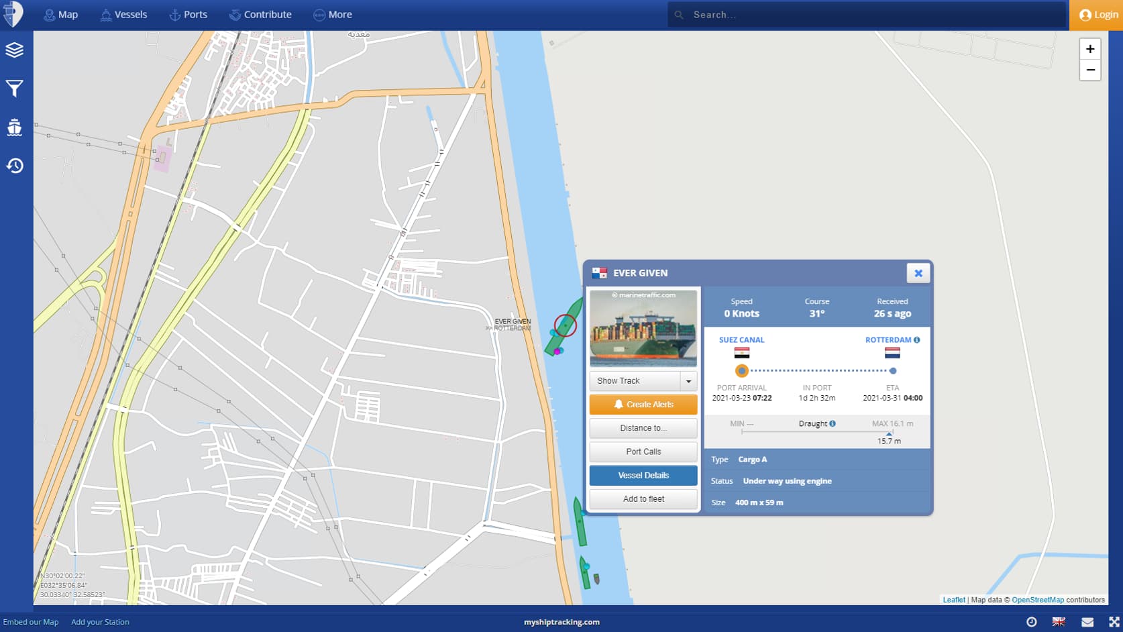The width and height of the screenshot is (1123, 632).
Task: Open the map layers panel icon
Action: pos(15,50)
